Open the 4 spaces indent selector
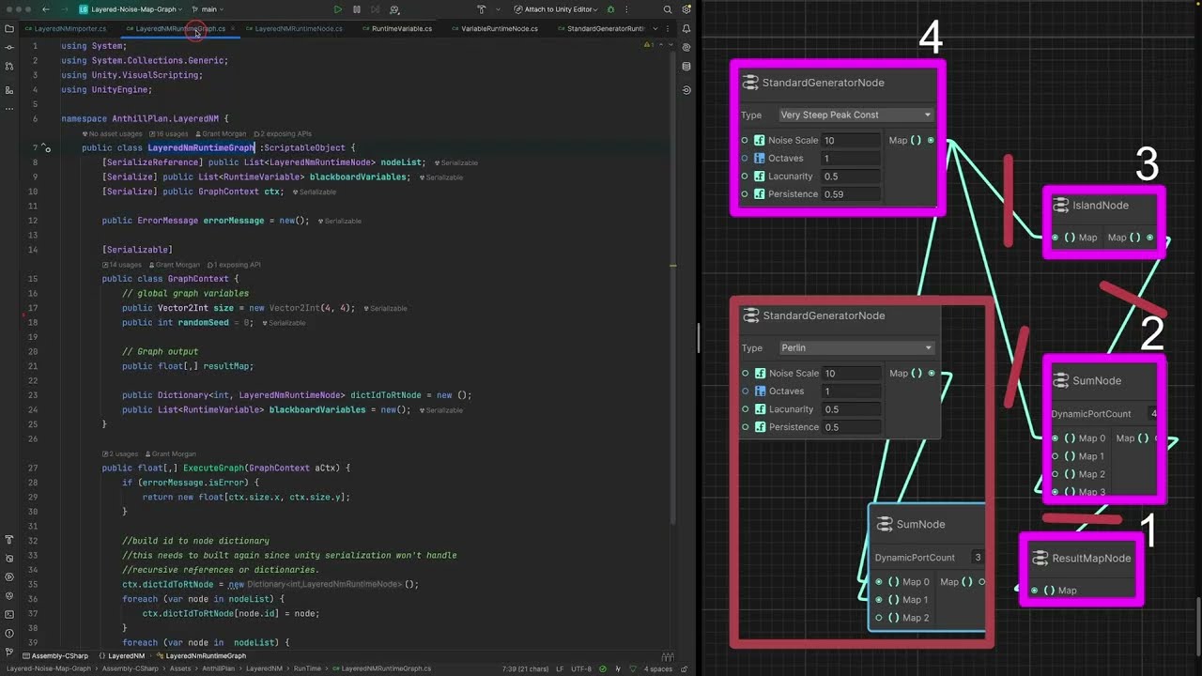1202x676 pixels. tap(658, 668)
